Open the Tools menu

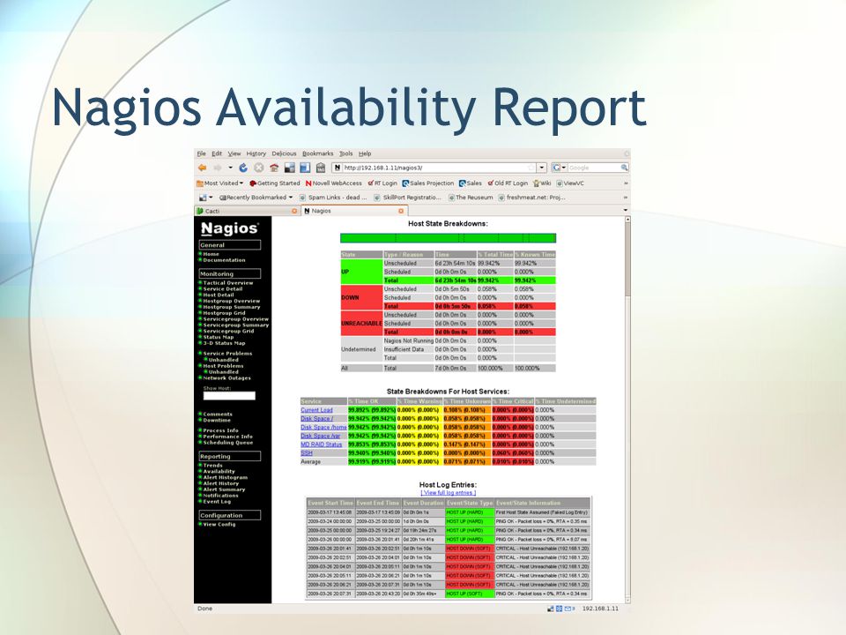tap(345, 153)
